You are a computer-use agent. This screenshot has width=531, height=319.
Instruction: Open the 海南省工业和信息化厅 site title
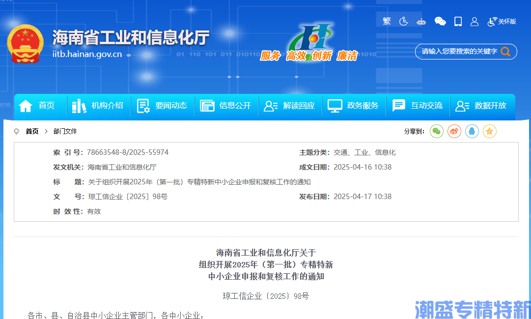pyautogui.click(x=131, y=37)
